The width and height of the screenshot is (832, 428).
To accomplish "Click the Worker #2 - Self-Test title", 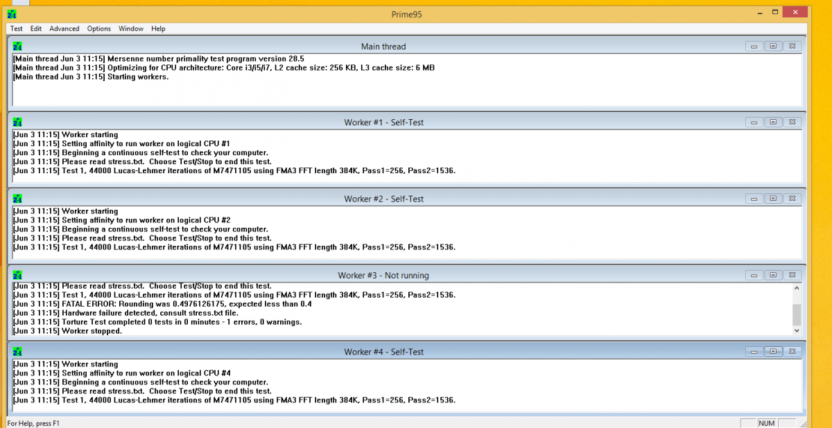I will (x=383, y=199).
